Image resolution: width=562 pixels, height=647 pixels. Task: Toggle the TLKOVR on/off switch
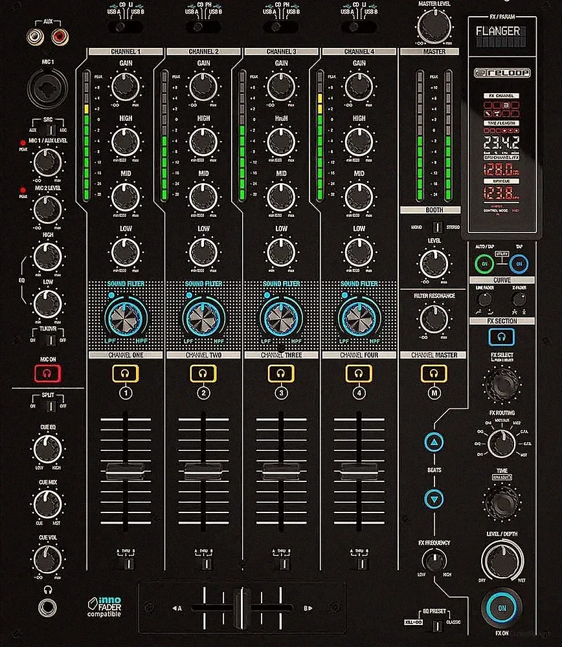coord(51,340)
